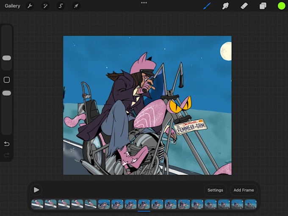Image resolution: width=288 pixels, height=216 pixels.
Task: Select the second frame thumbnail in timeline
Action: click(51, 204)
